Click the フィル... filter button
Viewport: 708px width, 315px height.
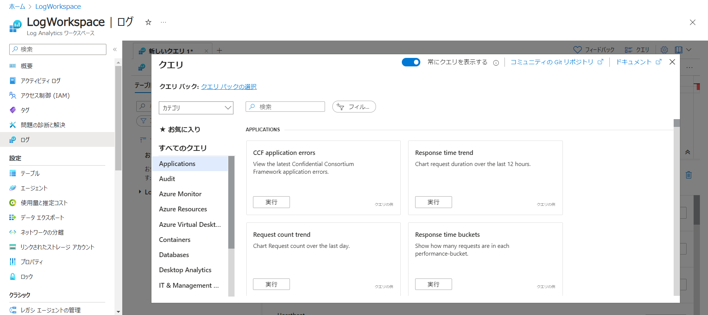(354, 107)
